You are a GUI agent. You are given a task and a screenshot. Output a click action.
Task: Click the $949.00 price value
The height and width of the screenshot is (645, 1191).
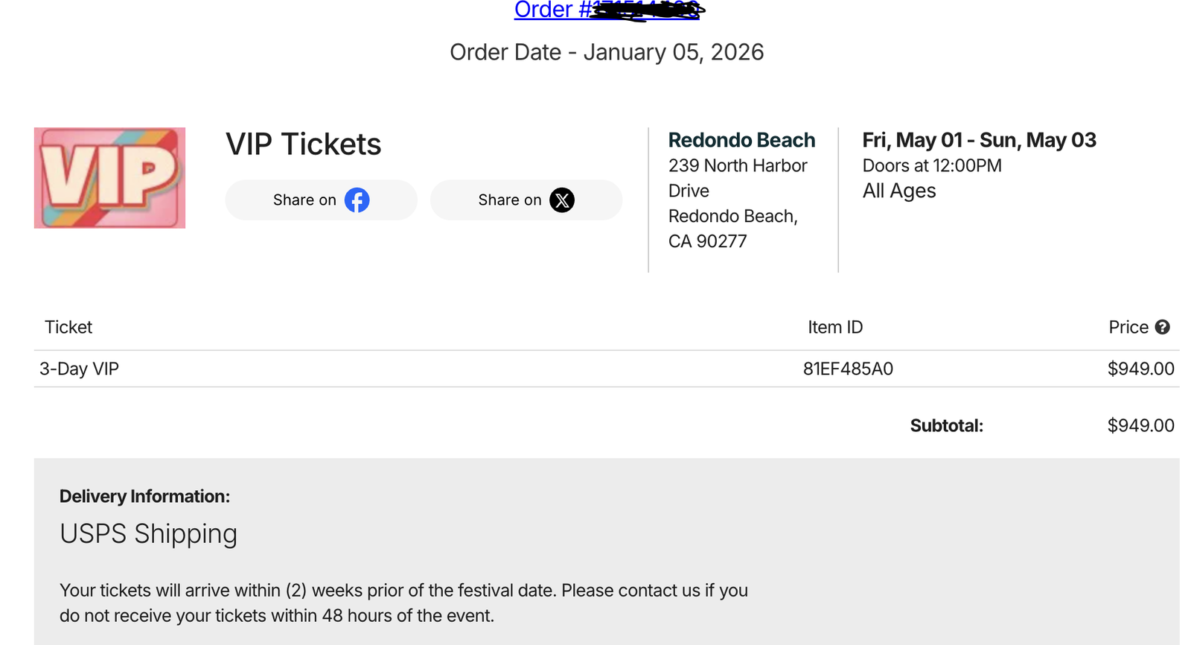pos(1140,368)
